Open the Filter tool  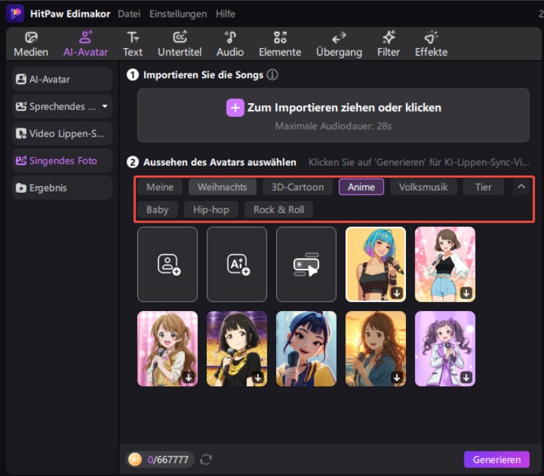tap(388, 44)
